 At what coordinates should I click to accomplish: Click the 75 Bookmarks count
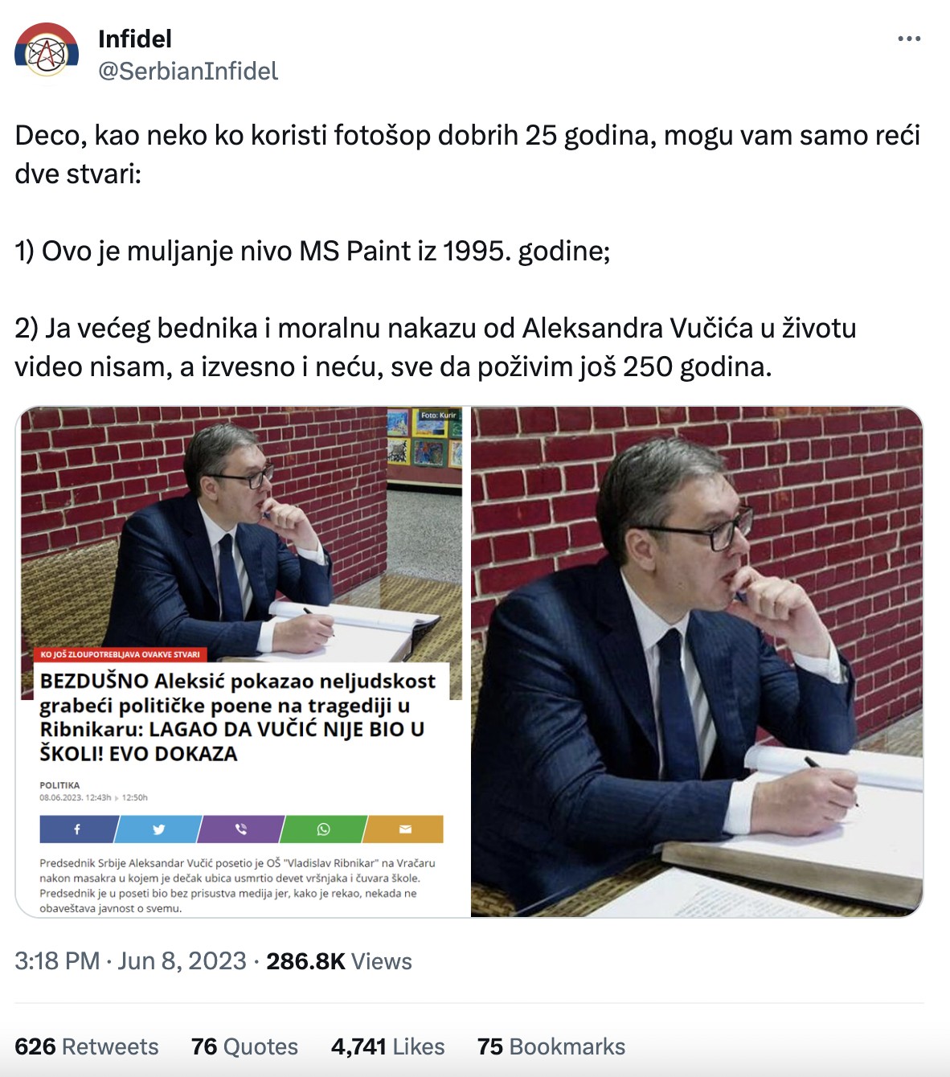[x=551, y=1046]
